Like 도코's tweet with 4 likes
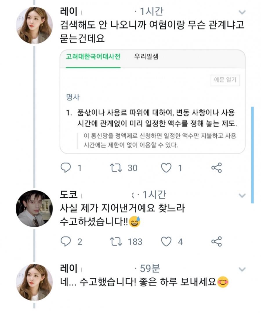 pos(166,241)
